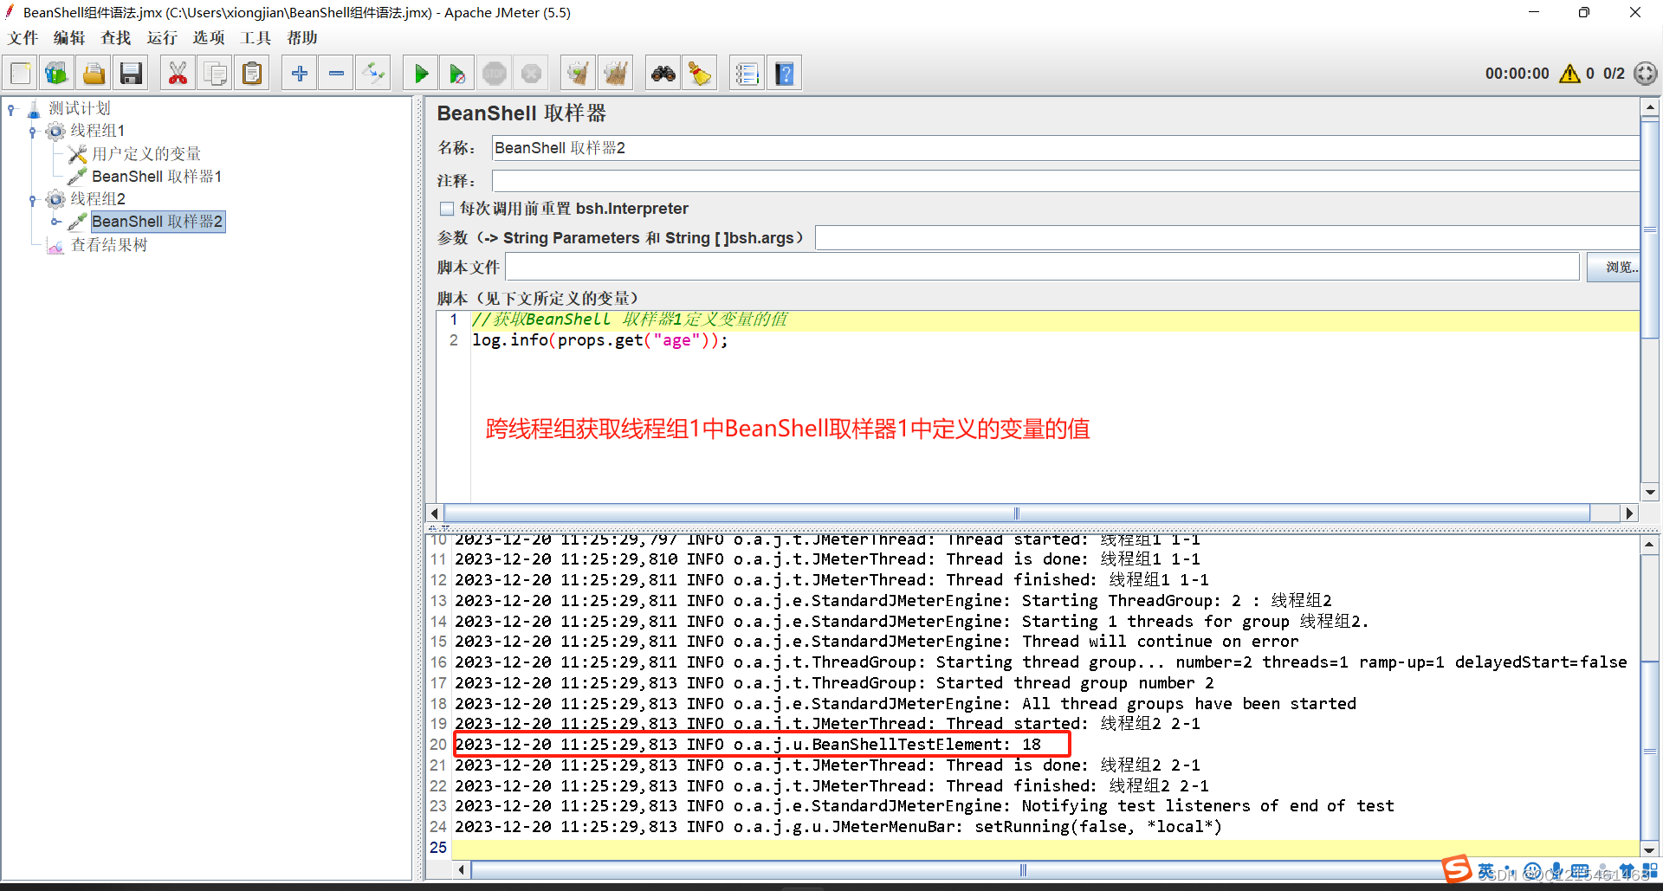The width and height of the screenshot is (1663, 891).
Task: Click the Sogou input method S icon
Action: click(1457, 868)
